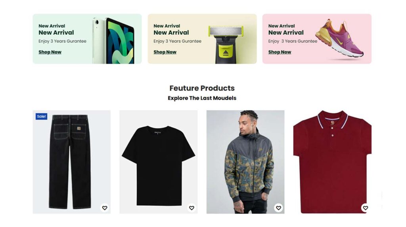Viewport: 406px width, 227px height.
Task: Tap heart icon on red polo shirt
Action: [365, 208]
